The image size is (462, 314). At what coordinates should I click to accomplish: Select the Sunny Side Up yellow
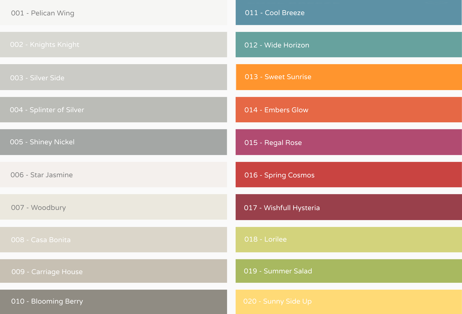point(348,302)
